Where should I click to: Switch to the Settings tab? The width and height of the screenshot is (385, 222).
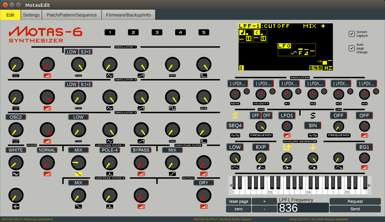coord(31,15)
